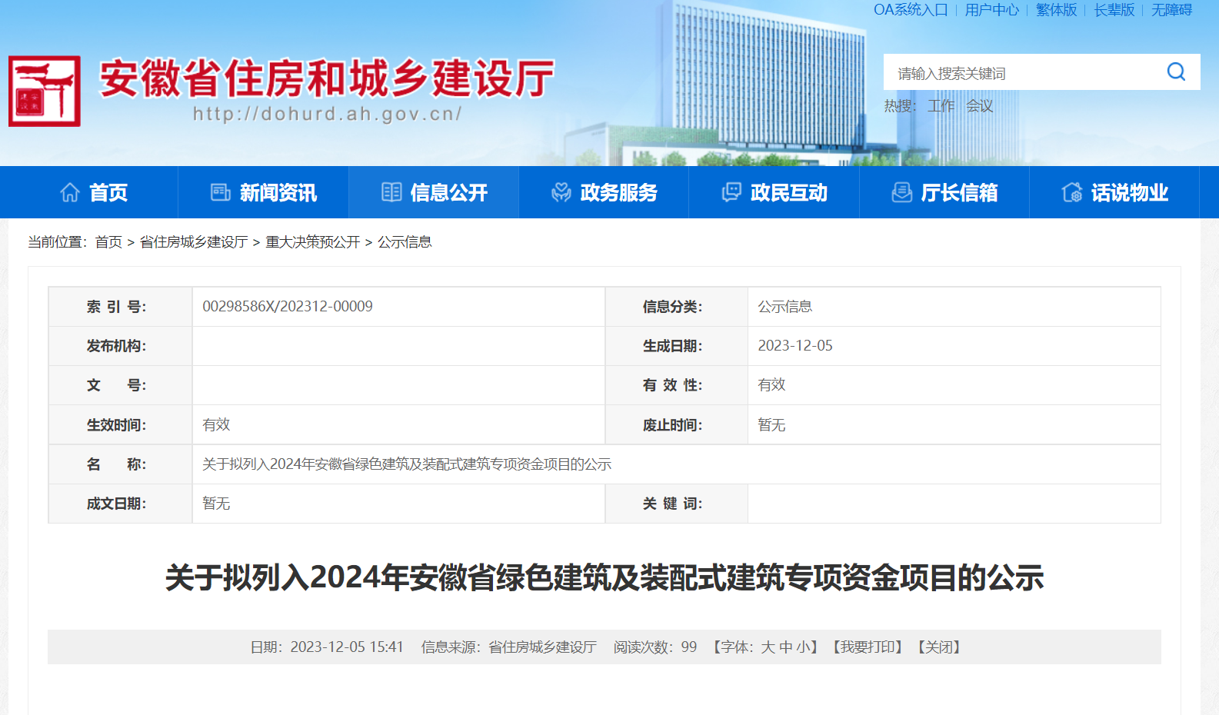Open 重大决策预公开 breadcrumb link

tap(312, 242)
